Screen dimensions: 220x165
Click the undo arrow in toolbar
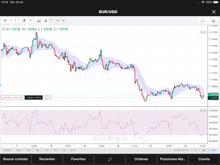(x=58, y=20)
